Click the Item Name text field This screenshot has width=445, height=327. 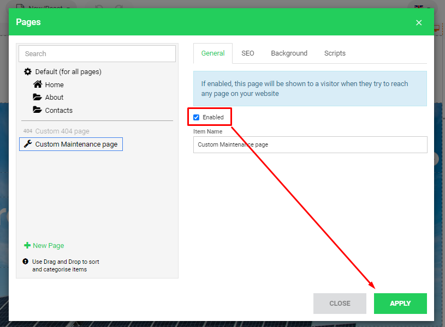pyautogui.click(x=310, y=145)
